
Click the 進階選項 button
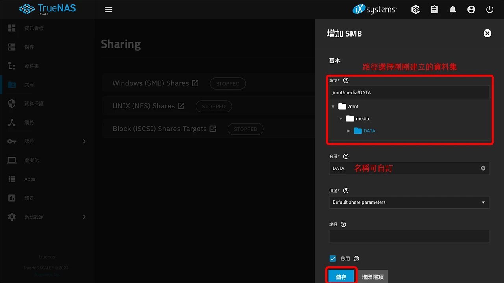(372, 277)
